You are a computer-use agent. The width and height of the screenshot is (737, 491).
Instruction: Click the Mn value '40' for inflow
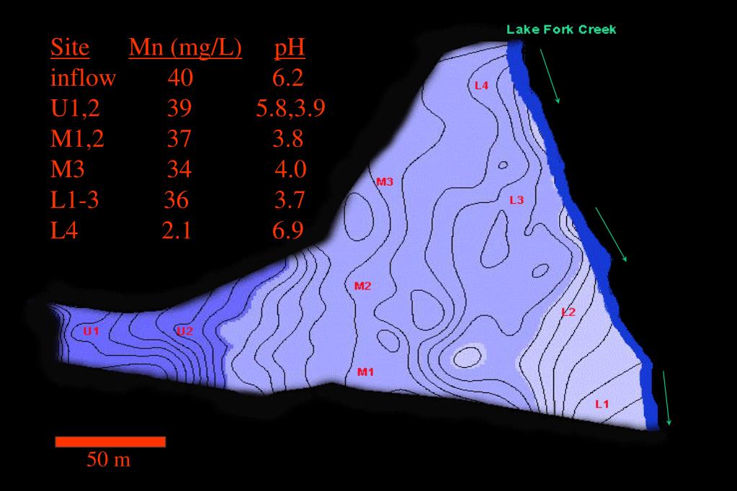point(180,78)
